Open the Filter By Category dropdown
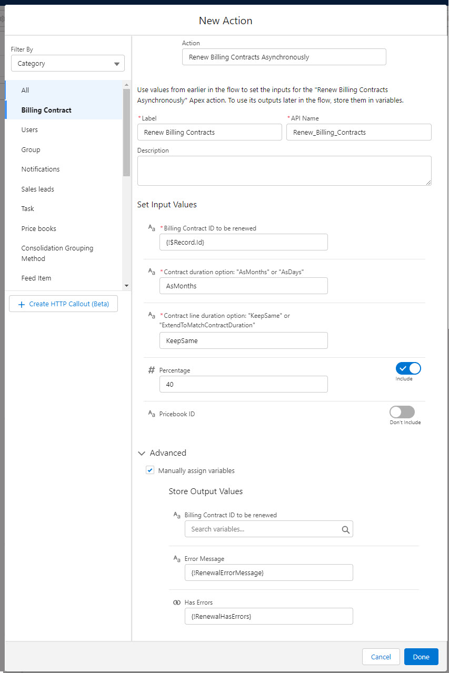 (x=68, y=64)
